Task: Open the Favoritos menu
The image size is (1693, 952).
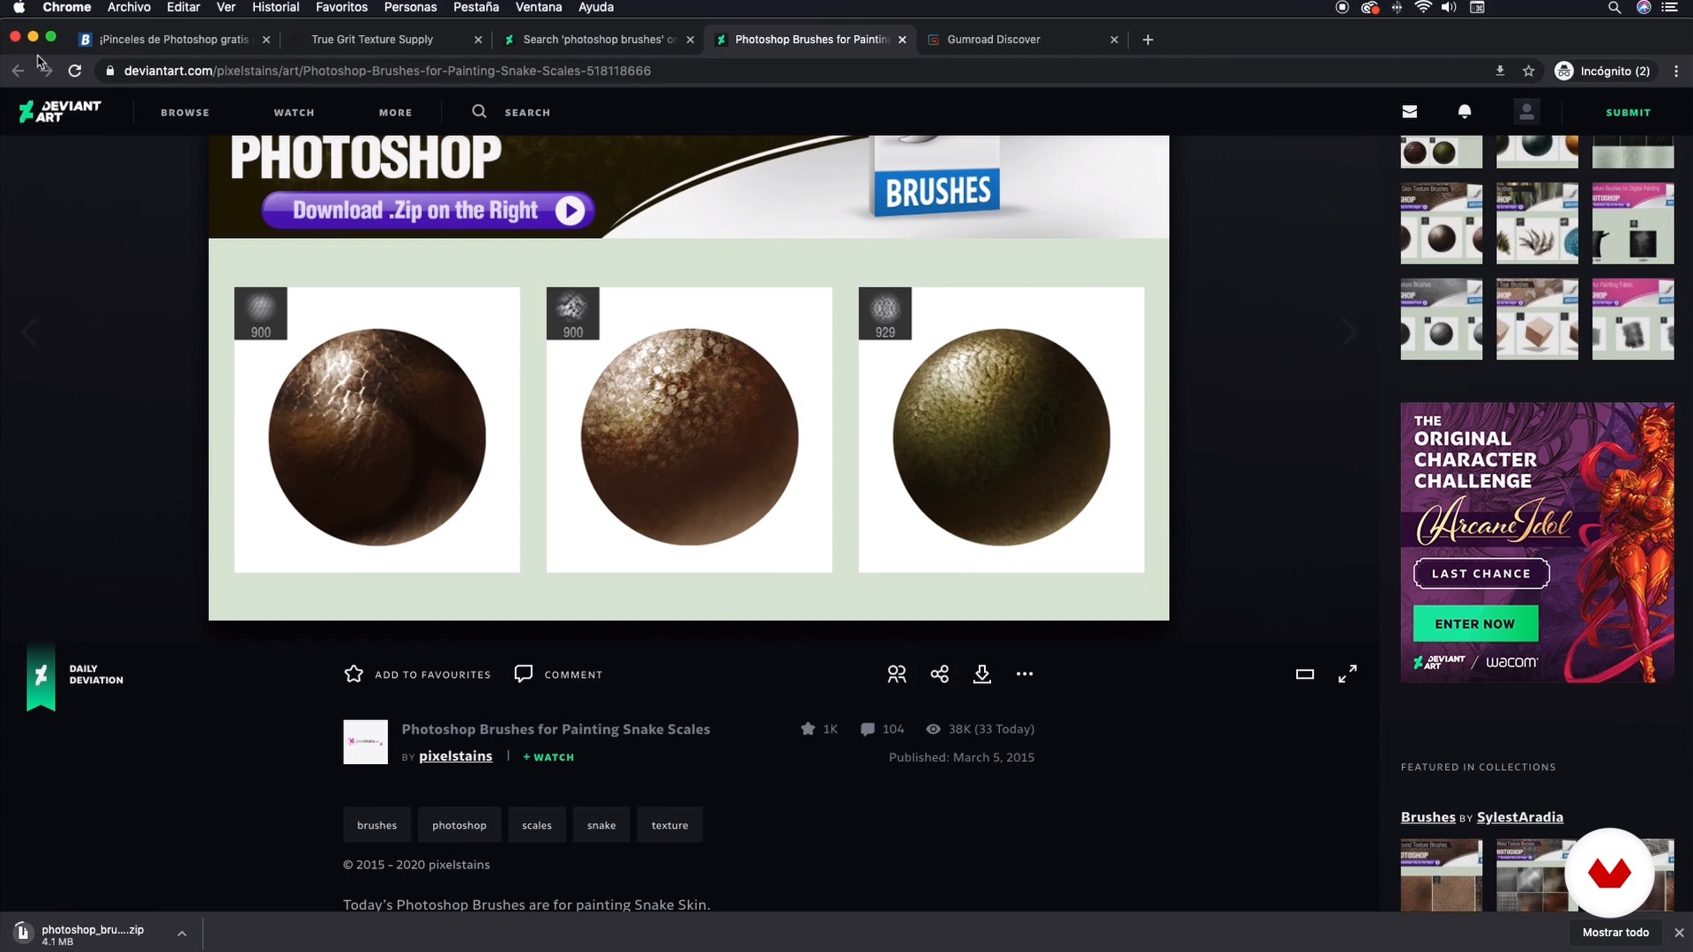Action: click(x=341, y=7)
